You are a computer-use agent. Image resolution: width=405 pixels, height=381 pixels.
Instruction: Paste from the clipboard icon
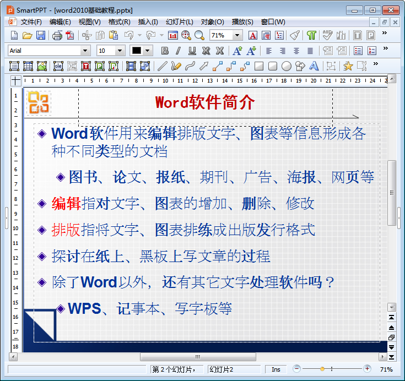click(114, 35)
